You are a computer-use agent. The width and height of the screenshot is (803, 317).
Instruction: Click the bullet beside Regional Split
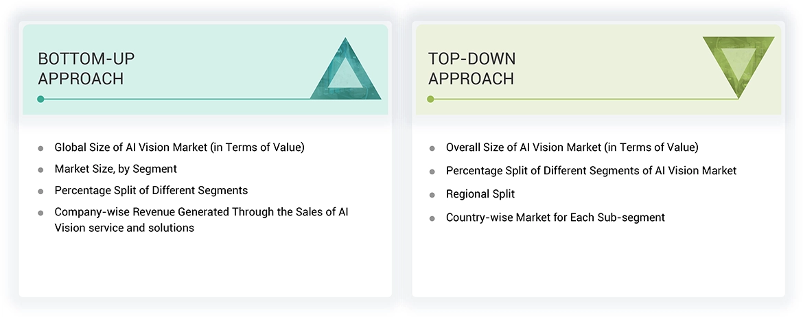(x=432, y=195)
